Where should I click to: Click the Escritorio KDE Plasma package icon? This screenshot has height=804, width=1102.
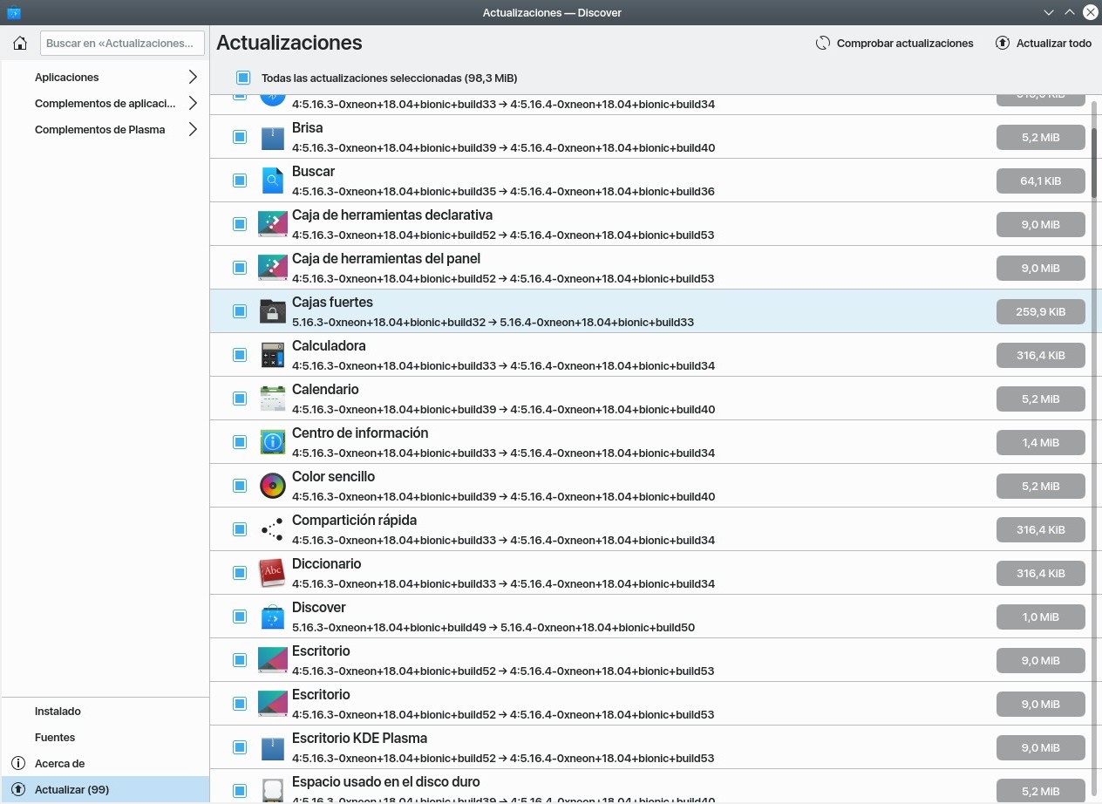pos(273,747)
